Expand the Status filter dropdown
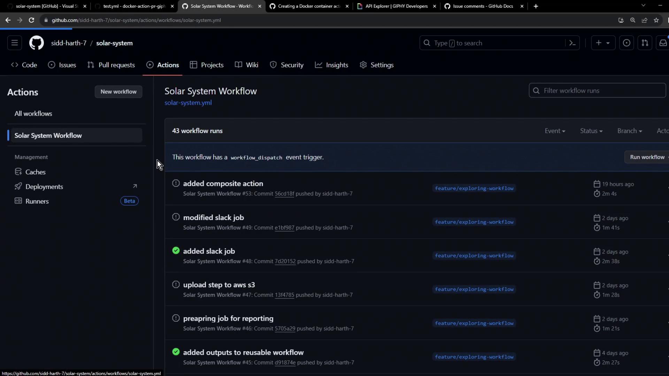 pyautogui.click(x=591, y=131)
